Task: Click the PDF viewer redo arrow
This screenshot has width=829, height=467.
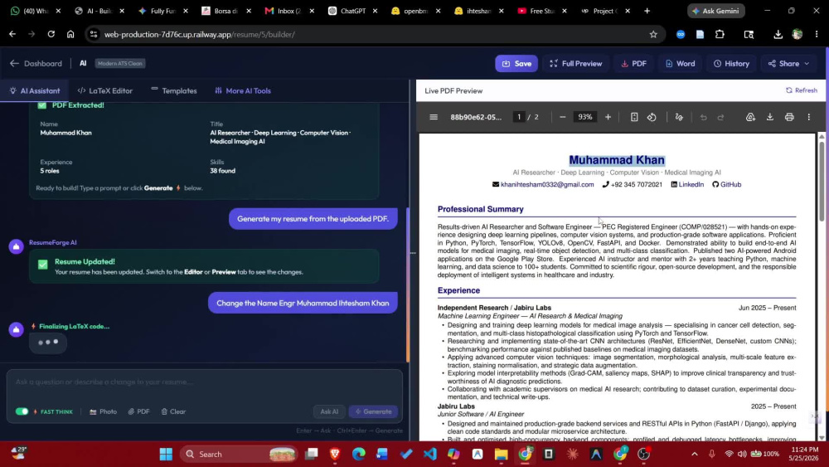Action: pyautogui.click(x=720, y=117)
